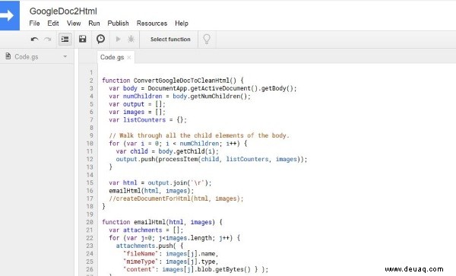Click line number 10 in the gutter
The image size is (456, 276).
point(90,144)
